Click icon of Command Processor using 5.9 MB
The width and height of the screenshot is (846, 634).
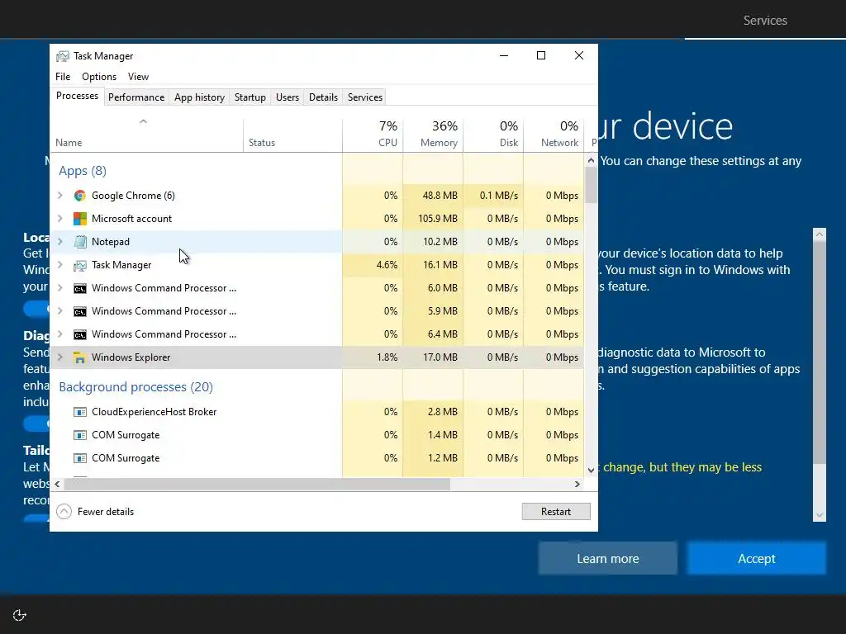80,311
